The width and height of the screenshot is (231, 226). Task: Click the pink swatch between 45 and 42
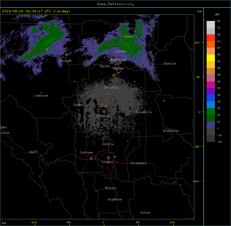pos(211,78)
